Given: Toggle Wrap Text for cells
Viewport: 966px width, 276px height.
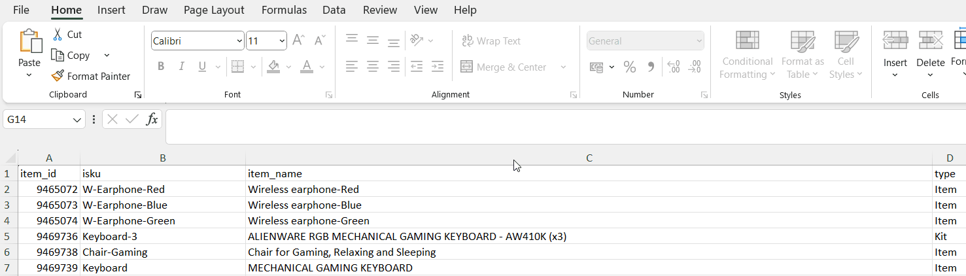Looking at the screenshot, I should click(491, 41).
